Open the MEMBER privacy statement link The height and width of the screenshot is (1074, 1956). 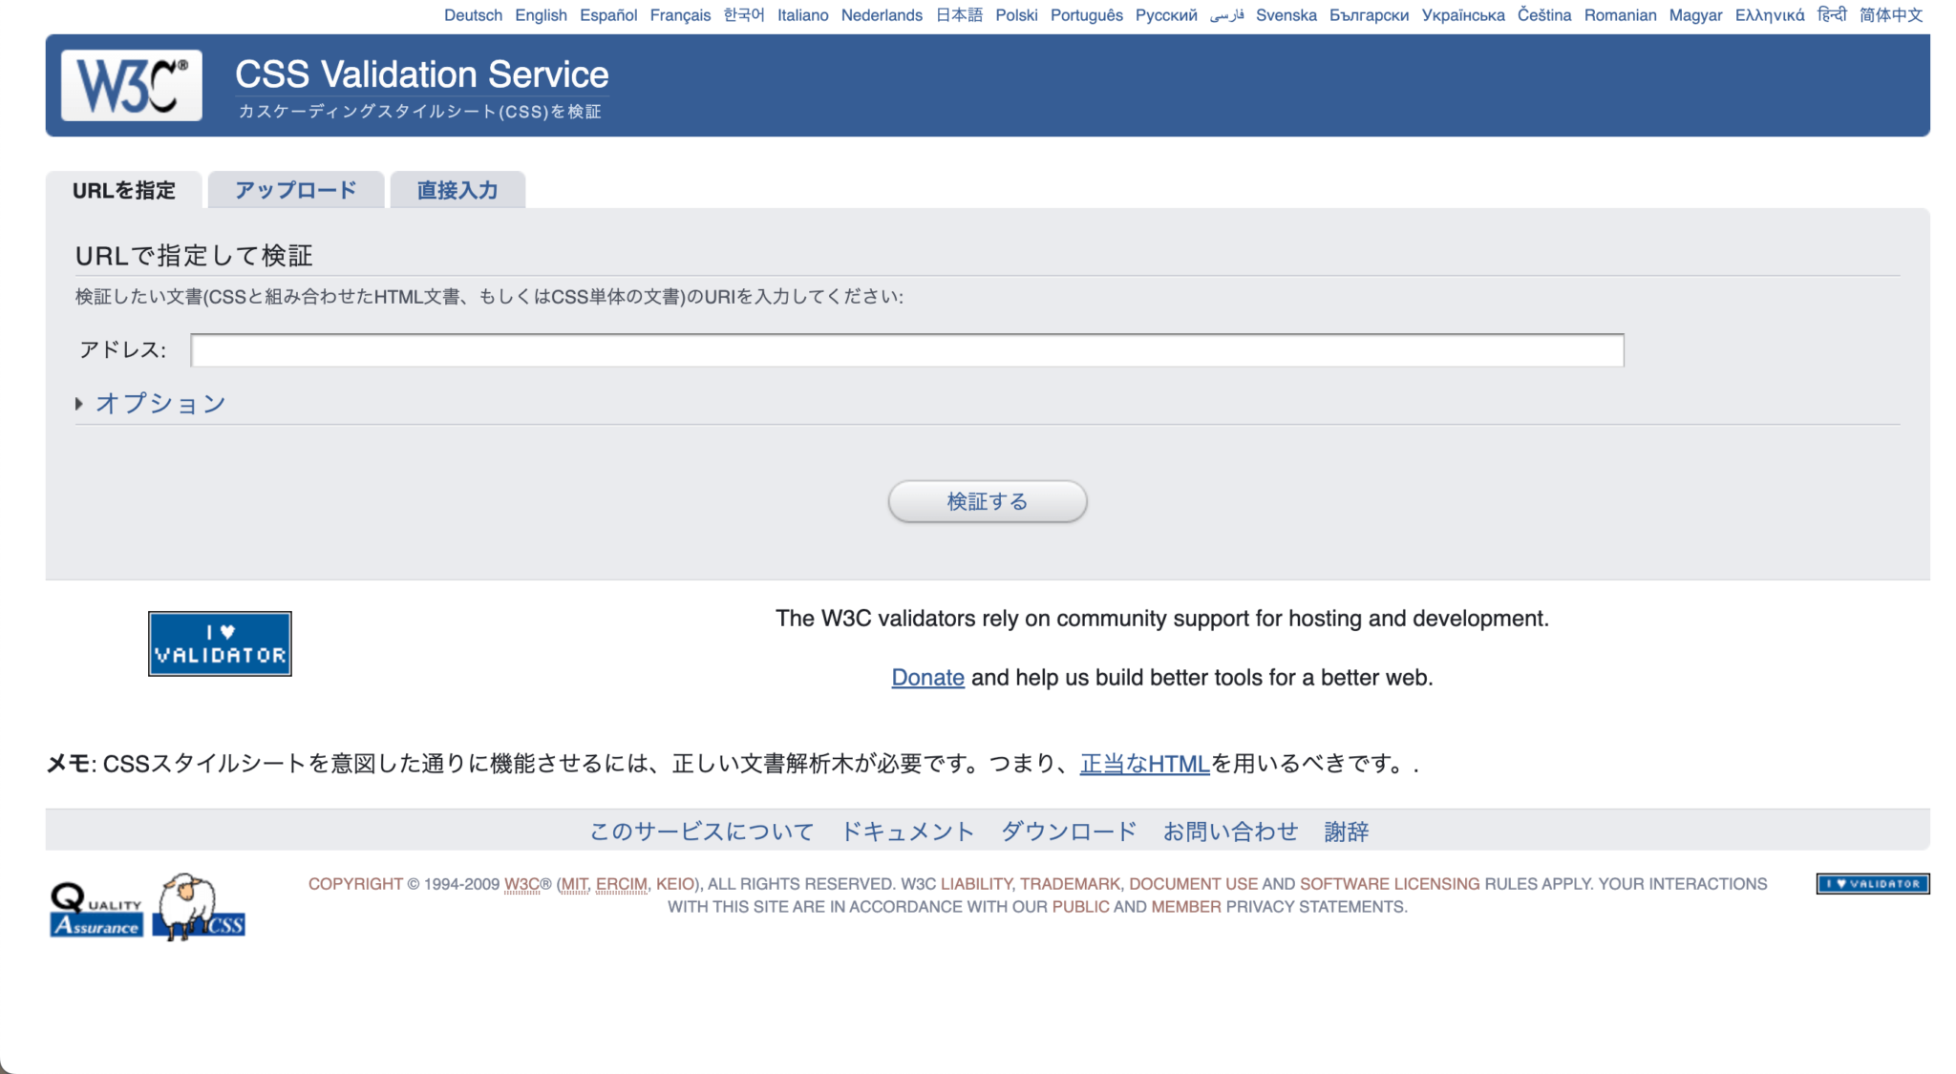(1186, 907)
